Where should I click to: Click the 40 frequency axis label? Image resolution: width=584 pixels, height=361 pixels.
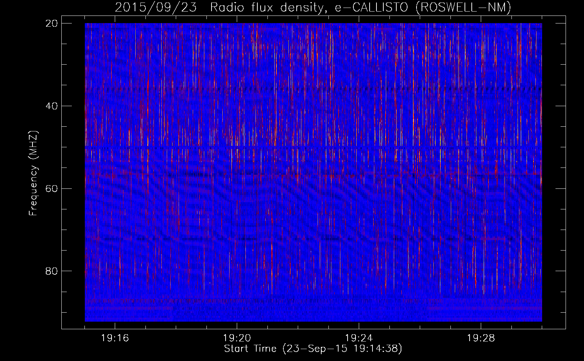(x=52, y=106)
